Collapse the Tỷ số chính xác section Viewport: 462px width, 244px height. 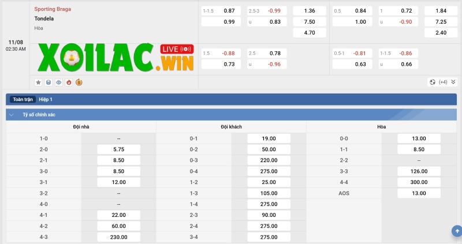click(x=12, y=114)
